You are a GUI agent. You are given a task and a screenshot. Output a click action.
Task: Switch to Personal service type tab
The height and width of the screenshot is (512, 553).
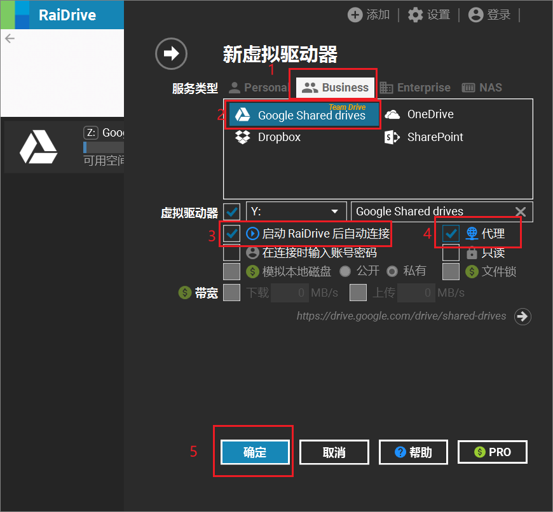pyautogui.click(x=259, y=88)
